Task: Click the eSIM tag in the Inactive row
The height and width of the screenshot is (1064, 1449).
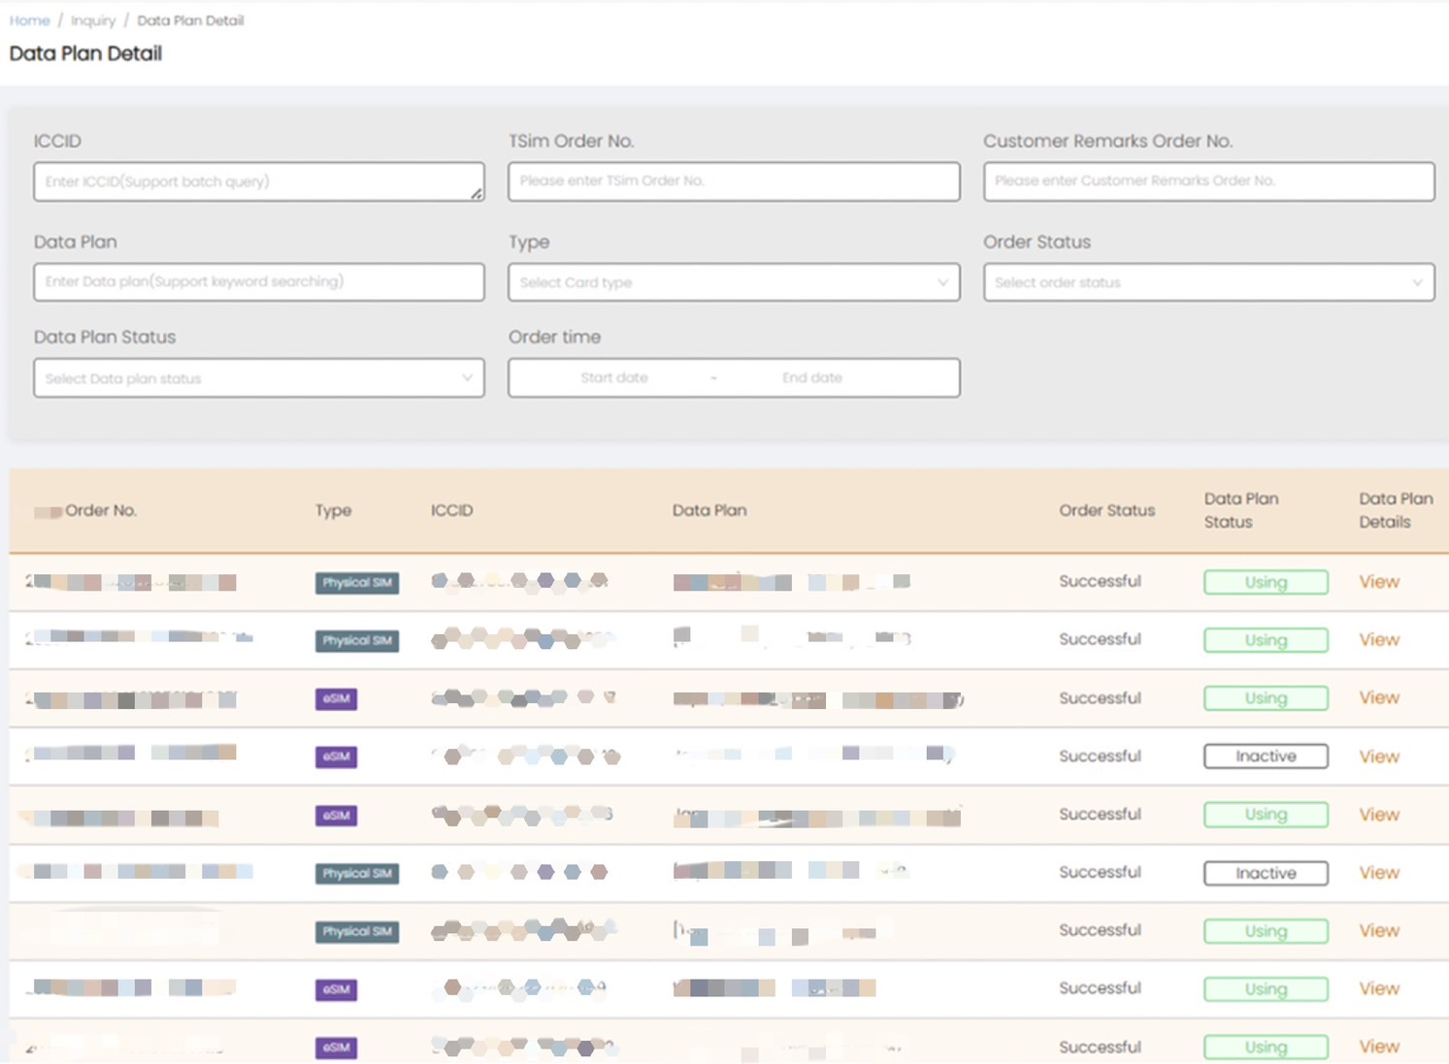Action: [x=336, y=757]
